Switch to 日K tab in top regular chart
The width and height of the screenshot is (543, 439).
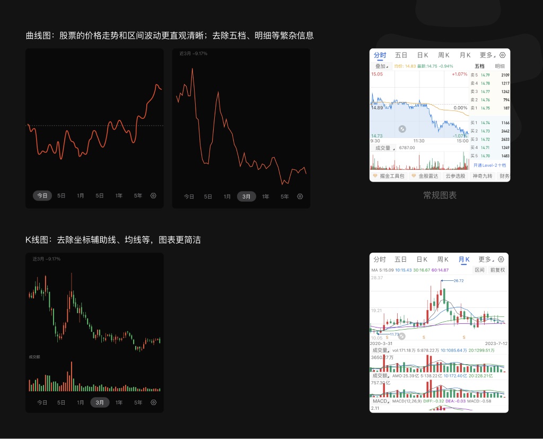423,55
